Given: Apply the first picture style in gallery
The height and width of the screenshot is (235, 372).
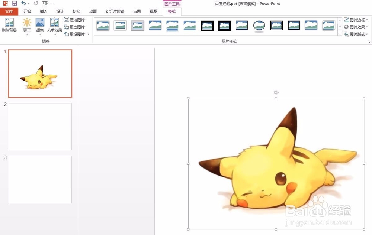Looking at the screenshot, I should [x=103, y=26].
